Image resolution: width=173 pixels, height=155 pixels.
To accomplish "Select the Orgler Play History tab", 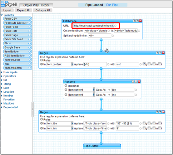I will (x=36, y=5).
